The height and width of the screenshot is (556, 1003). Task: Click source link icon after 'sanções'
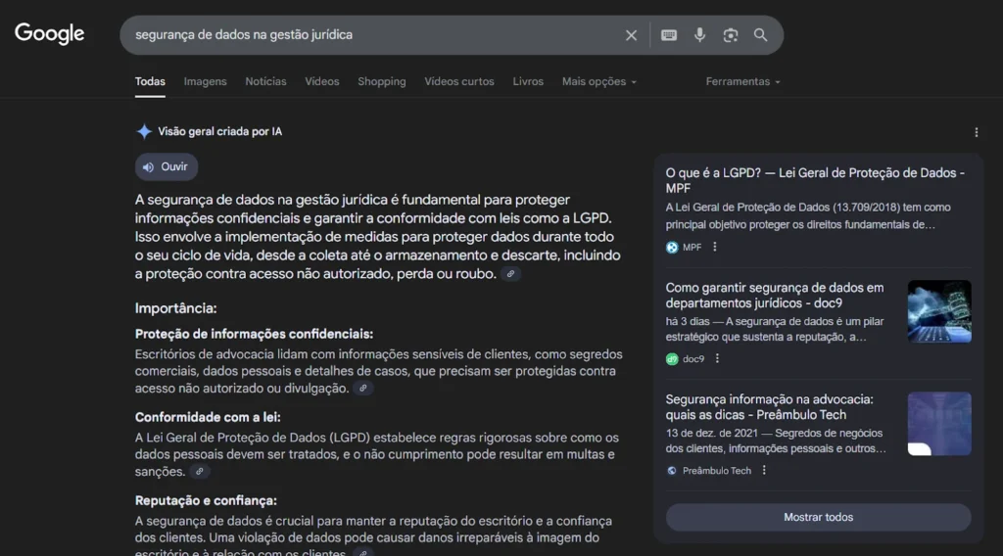click(200, 472)
